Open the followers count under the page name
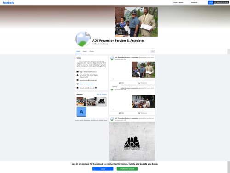Image resolution: width=230 pixels, height=173 pixels. (96, 44)
